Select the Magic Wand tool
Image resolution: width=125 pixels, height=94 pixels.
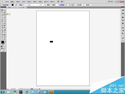2,13
